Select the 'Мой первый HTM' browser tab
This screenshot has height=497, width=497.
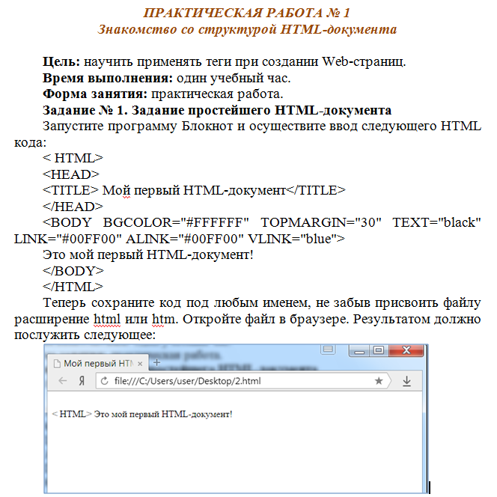pos(98,363)
